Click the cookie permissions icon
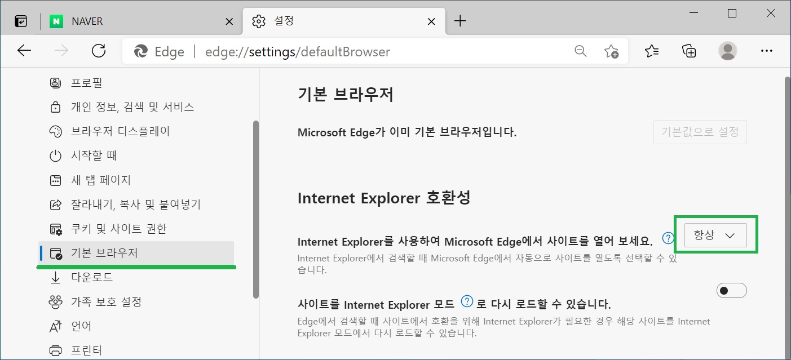The height and width of the screenshot is (360, 791). (55, 229)
